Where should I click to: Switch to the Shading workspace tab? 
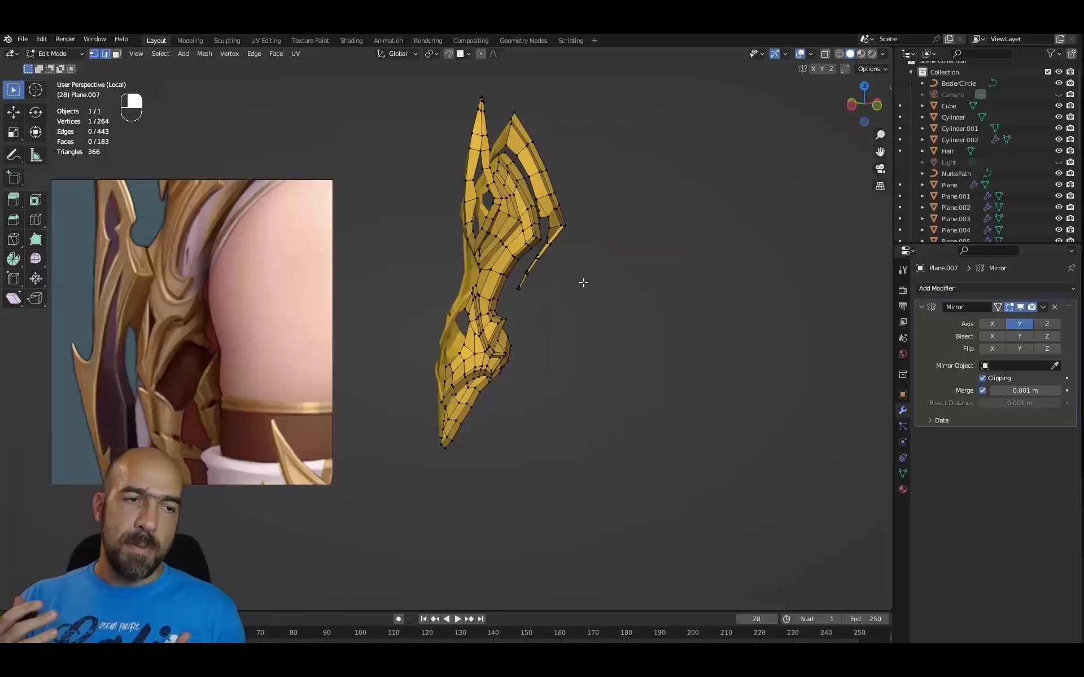pyautogui.click(x=351, y=40)
